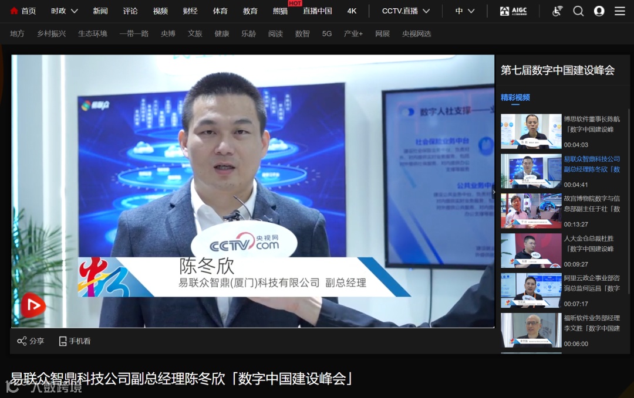Viewport: 634px width, 398px height.
Task: Open thumbnail of 人大金仓总裁杜胜 video
Action: point(531,251)
